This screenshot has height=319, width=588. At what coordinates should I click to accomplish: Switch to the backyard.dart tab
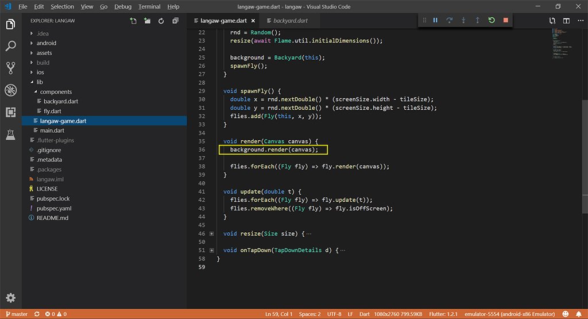coord(290,21)
